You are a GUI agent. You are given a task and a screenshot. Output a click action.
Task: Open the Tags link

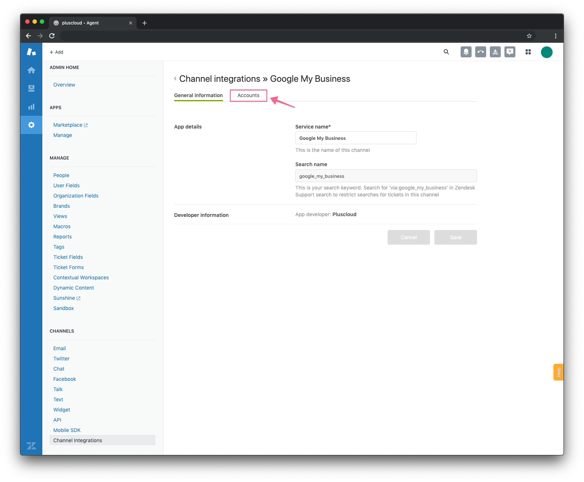pos(59,247)
